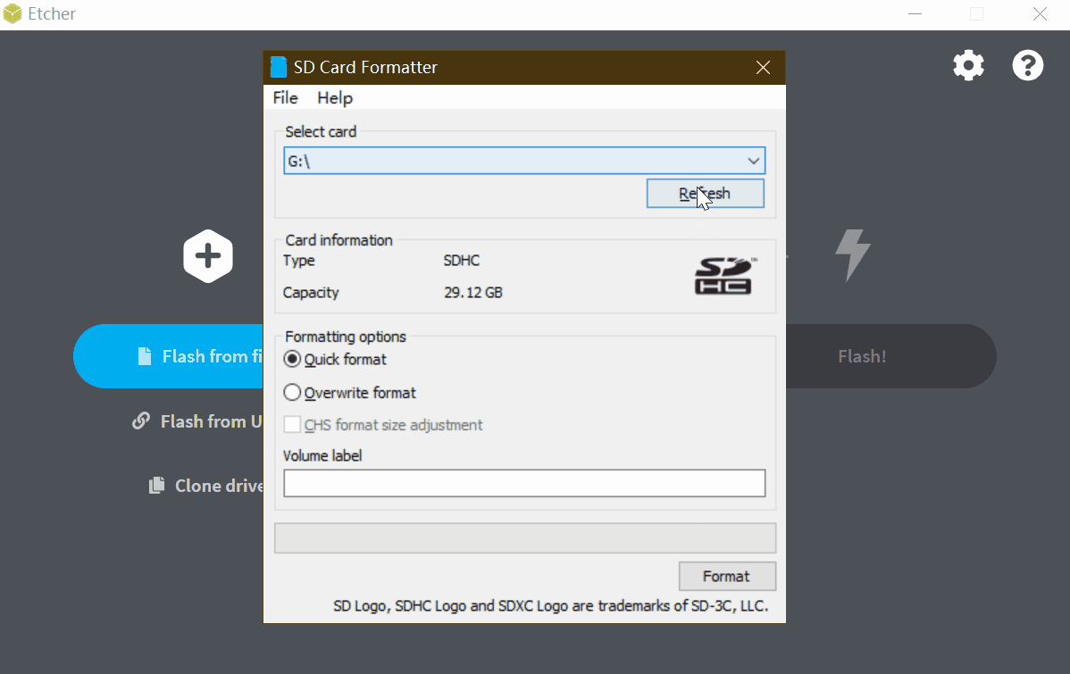Open the File menu in SD Card Formatter

coord(285,97)
